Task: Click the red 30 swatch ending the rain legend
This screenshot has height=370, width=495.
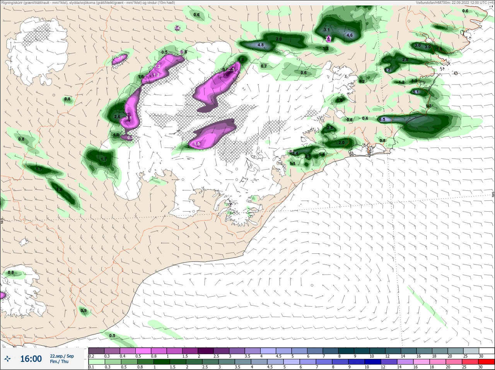Action: pos(486,362)
